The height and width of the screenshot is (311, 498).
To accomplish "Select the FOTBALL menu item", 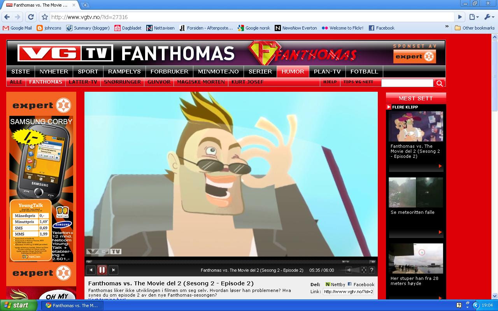I will tap(364, 72).
